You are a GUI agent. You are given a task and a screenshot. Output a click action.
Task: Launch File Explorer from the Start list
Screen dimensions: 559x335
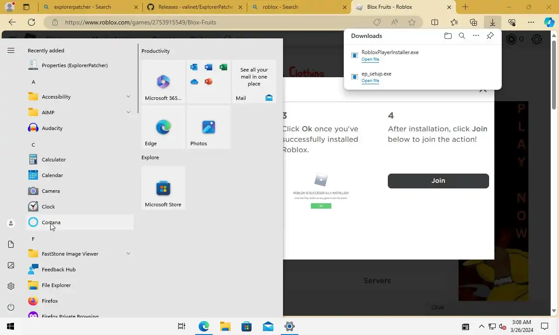(80, 285)
